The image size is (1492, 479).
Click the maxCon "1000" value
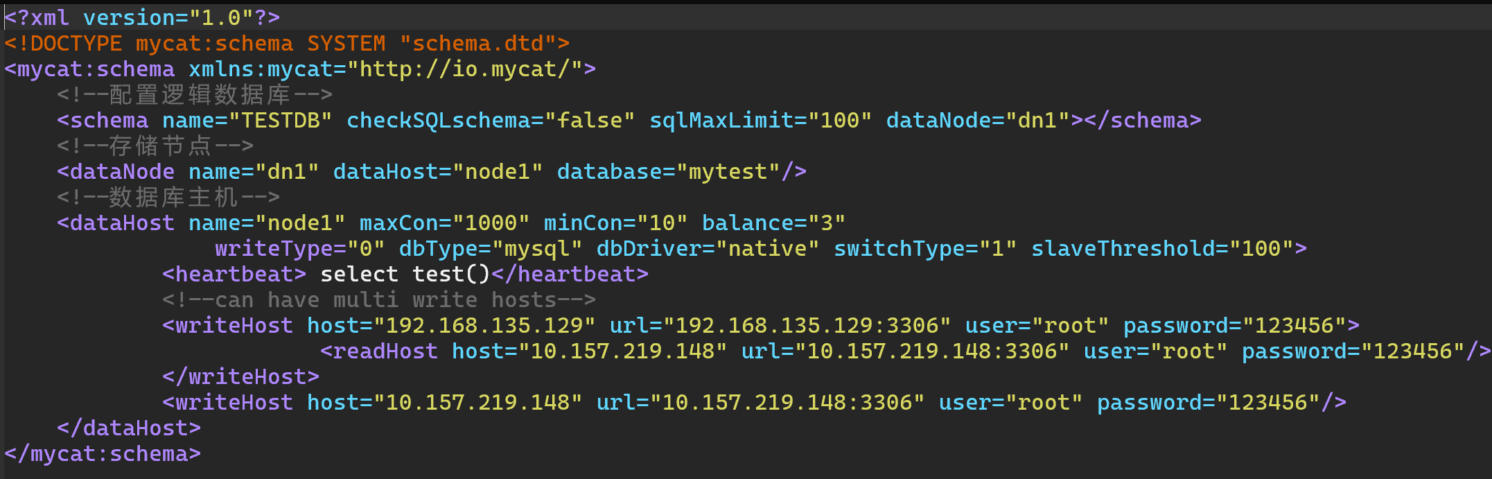point(491,223)
